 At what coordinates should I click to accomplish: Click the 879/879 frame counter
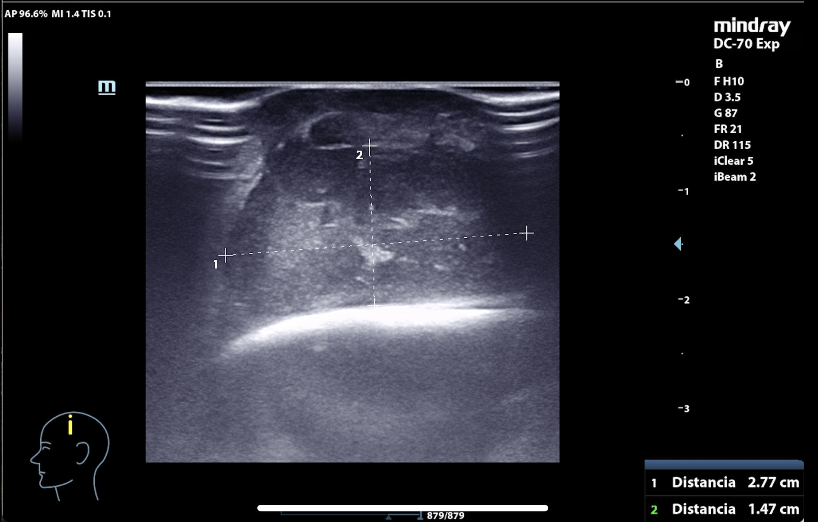445,516
